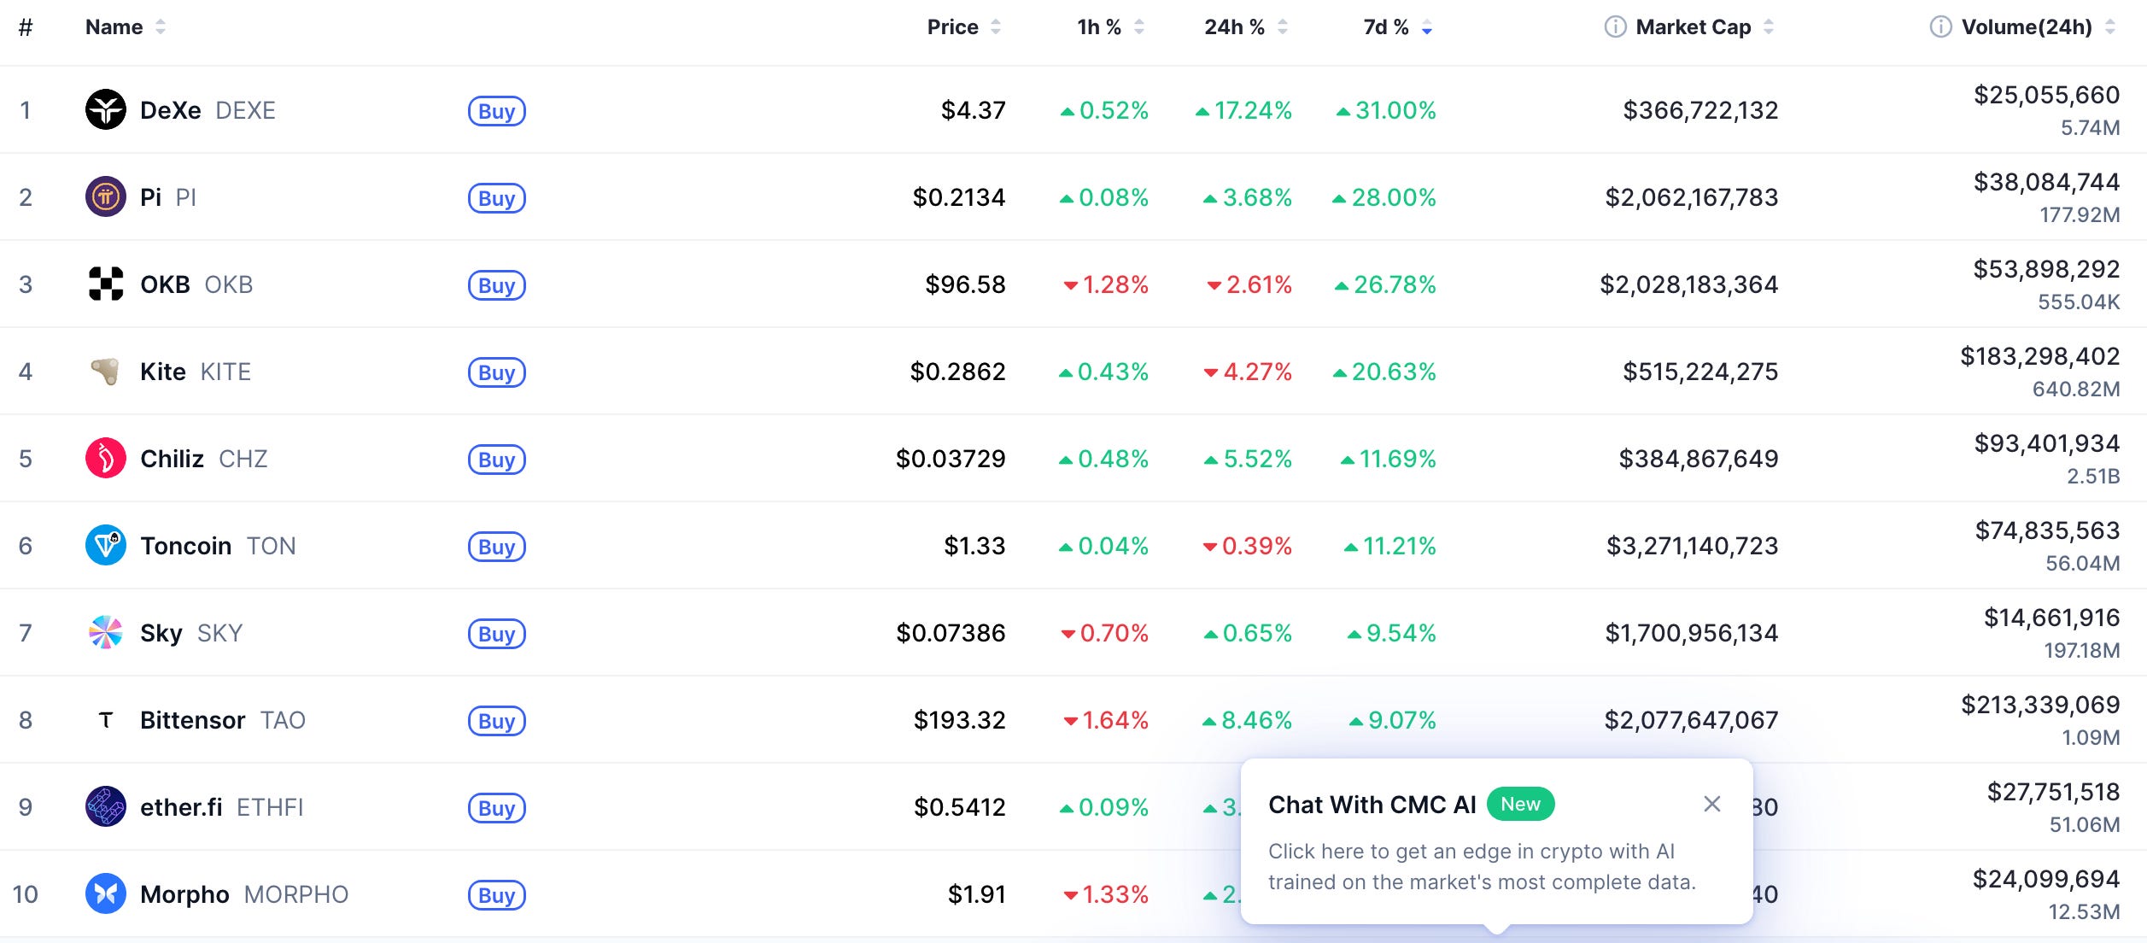Click the Volume(24h) info icon
The image size is (2147, 943).
coord(1940,27)
